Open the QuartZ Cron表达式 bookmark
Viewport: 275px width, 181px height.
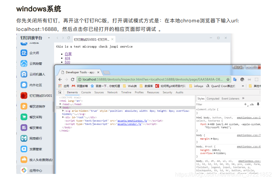pos(221,86)
